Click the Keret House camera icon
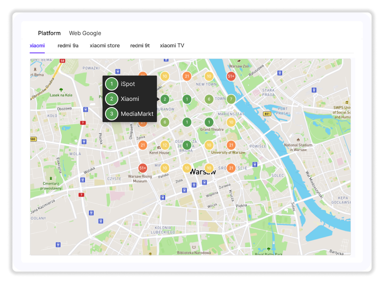Screen dimensions: 384x284 [159, 147]
